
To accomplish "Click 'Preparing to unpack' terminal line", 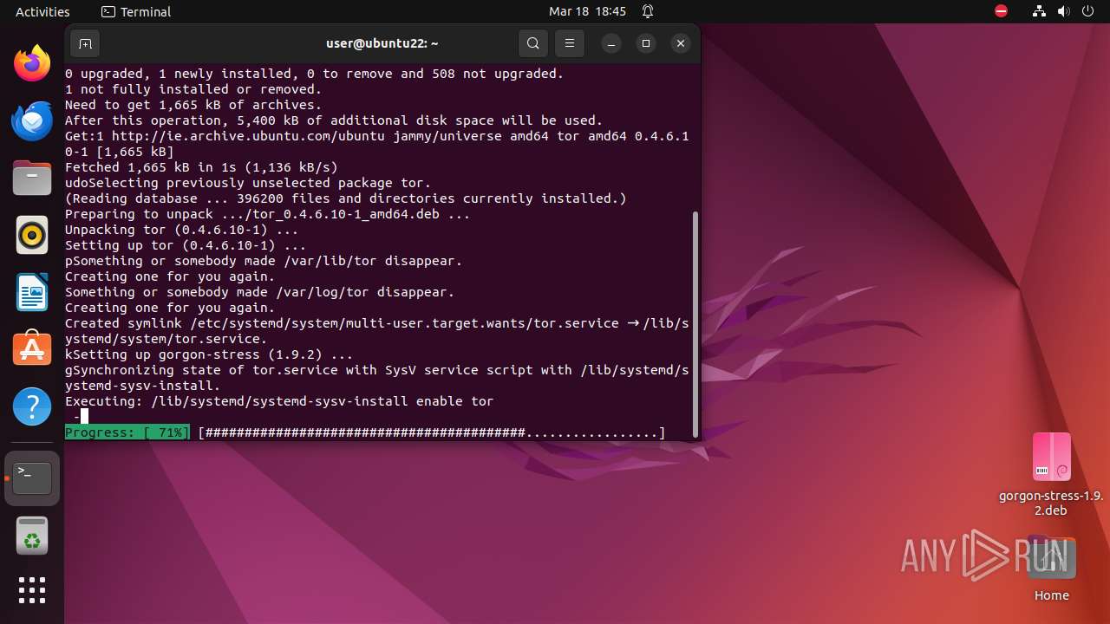I will pyautogui.click(x=267, y=214).
